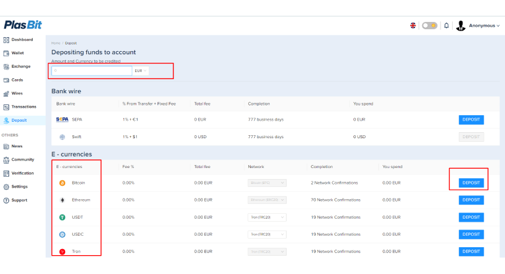Click the Verification icon
The width and height of the screenshot is (505, 274).
pos(6,174)
